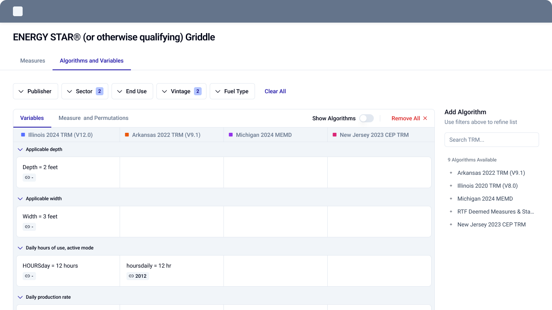This screenshot has height=310, width=552.
Task: Click the Michigan 2024 MEMD purple color square
Action: (231, 134)
